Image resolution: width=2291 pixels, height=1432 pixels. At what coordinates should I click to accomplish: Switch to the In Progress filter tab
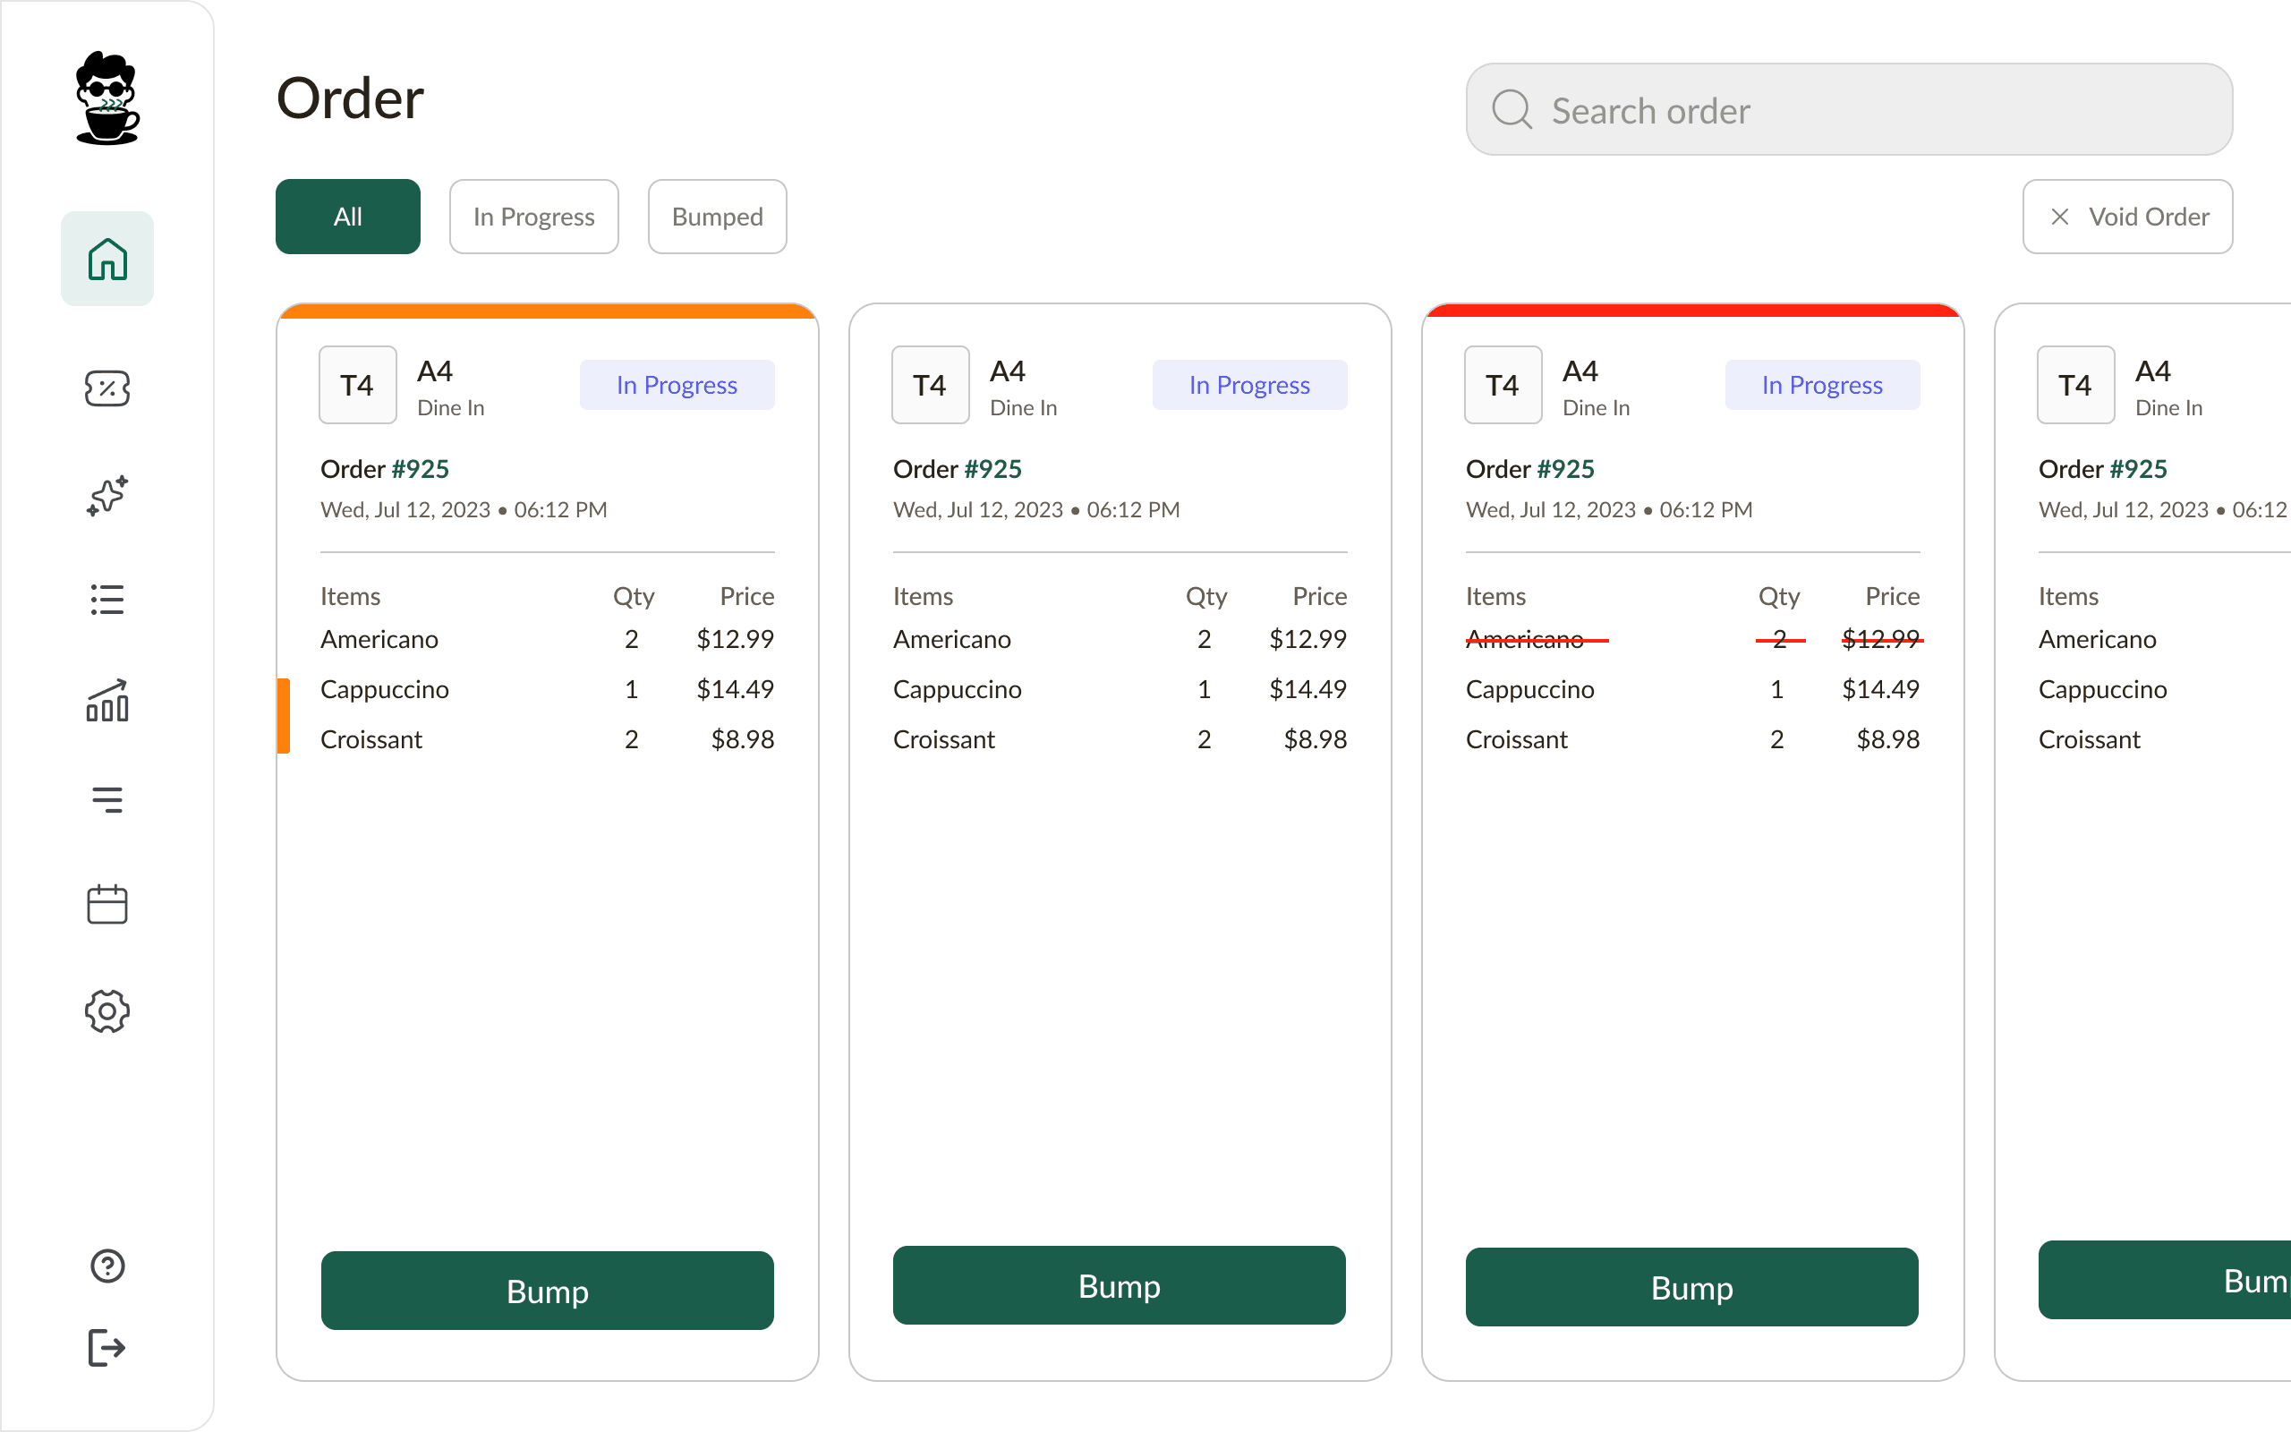533,216
